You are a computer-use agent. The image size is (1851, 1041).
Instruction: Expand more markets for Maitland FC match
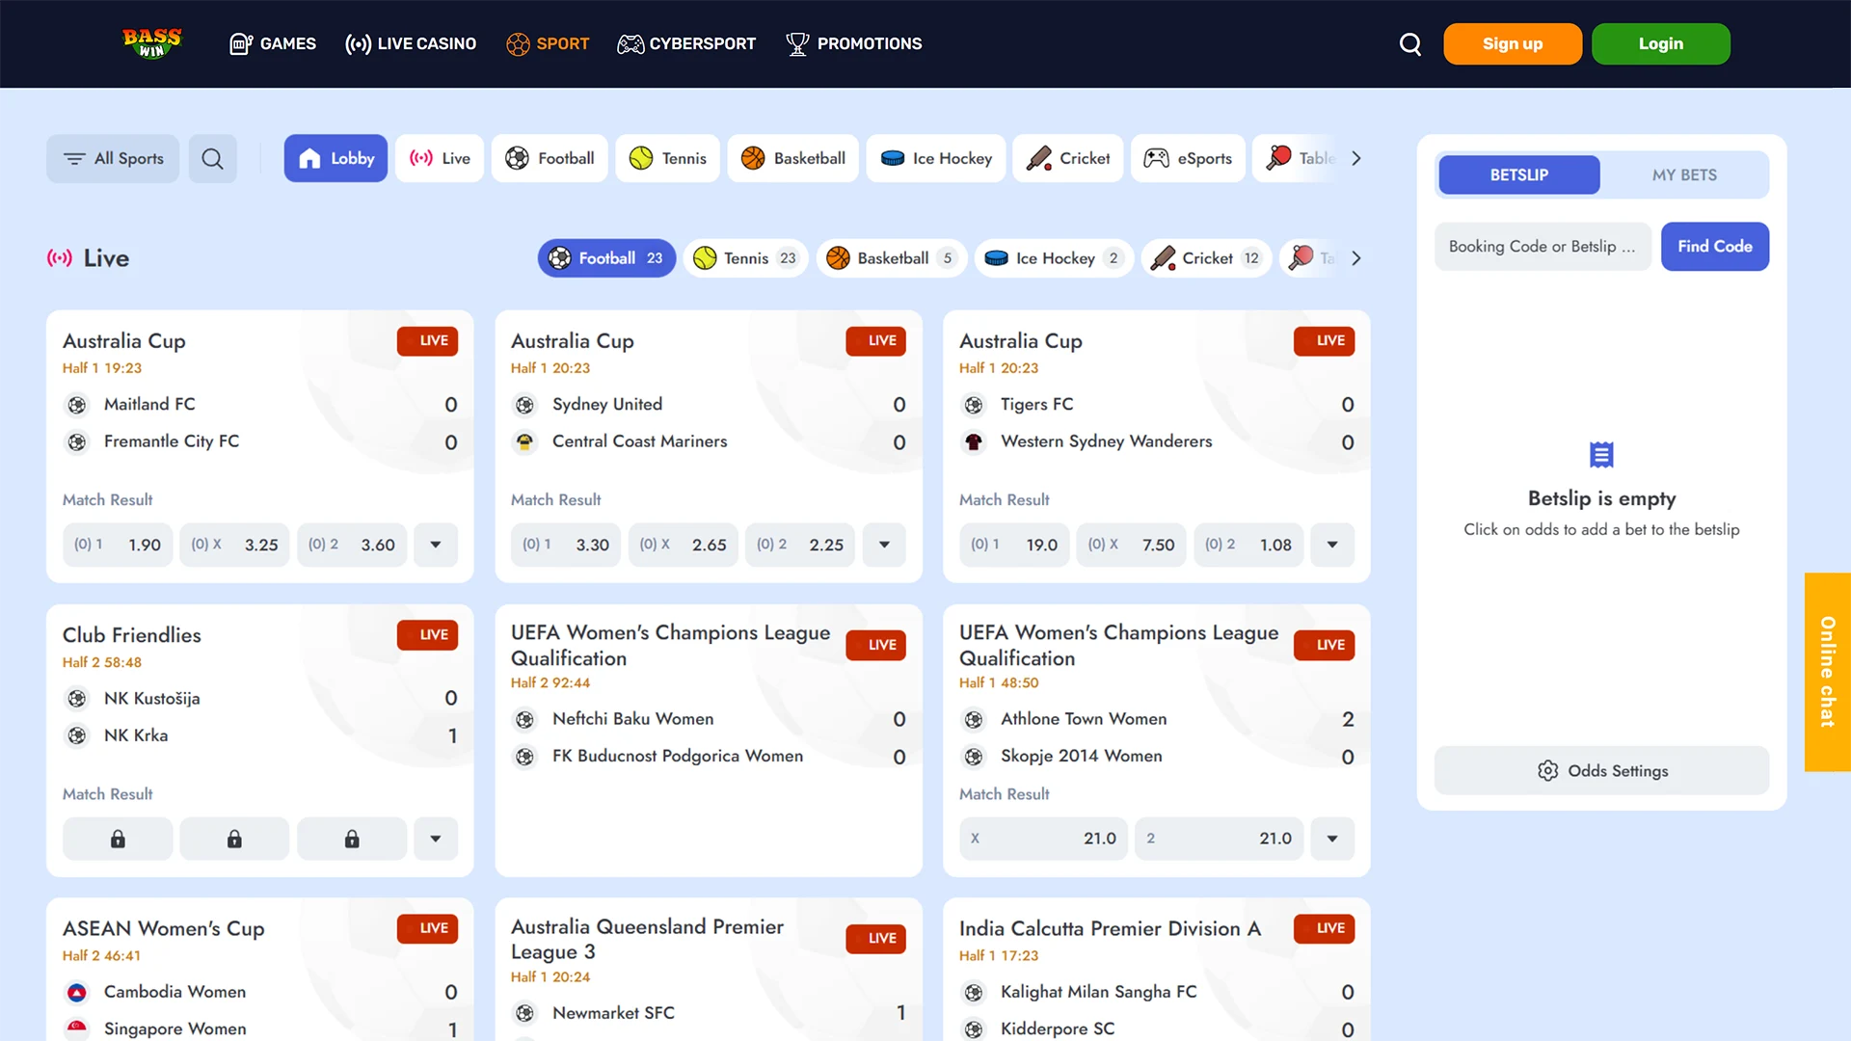point(436,545)
